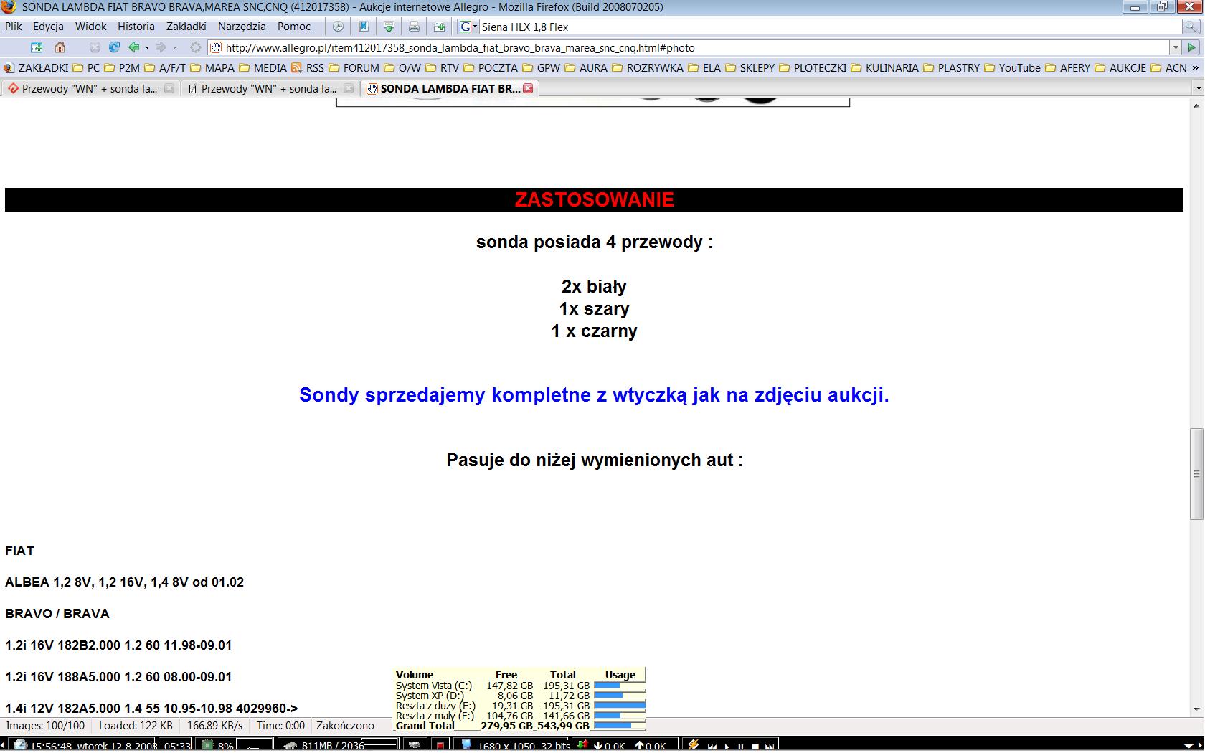The image size is (1205, 753).
Task: Click the Stop loading button
Action: (95, 47)
